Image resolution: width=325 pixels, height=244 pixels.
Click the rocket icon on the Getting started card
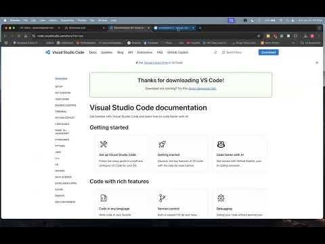tap(162, 144)
